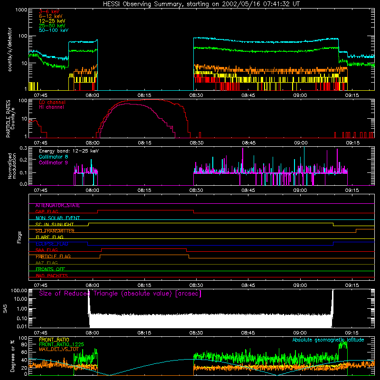This screenshot has height=380, width=380.
Task: Select the "25-50 keV" legend entry
Action: [52, 26]
